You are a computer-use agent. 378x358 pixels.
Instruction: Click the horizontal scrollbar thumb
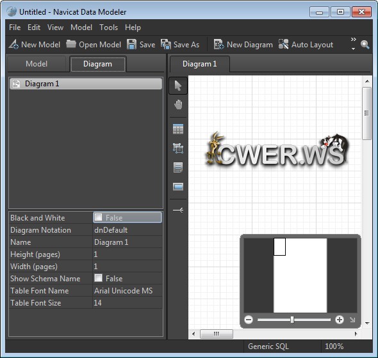[217, 334]
